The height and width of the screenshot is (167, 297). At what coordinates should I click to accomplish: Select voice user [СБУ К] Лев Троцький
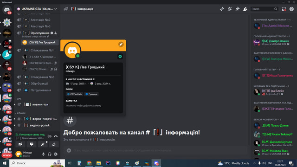coord(39,42)
